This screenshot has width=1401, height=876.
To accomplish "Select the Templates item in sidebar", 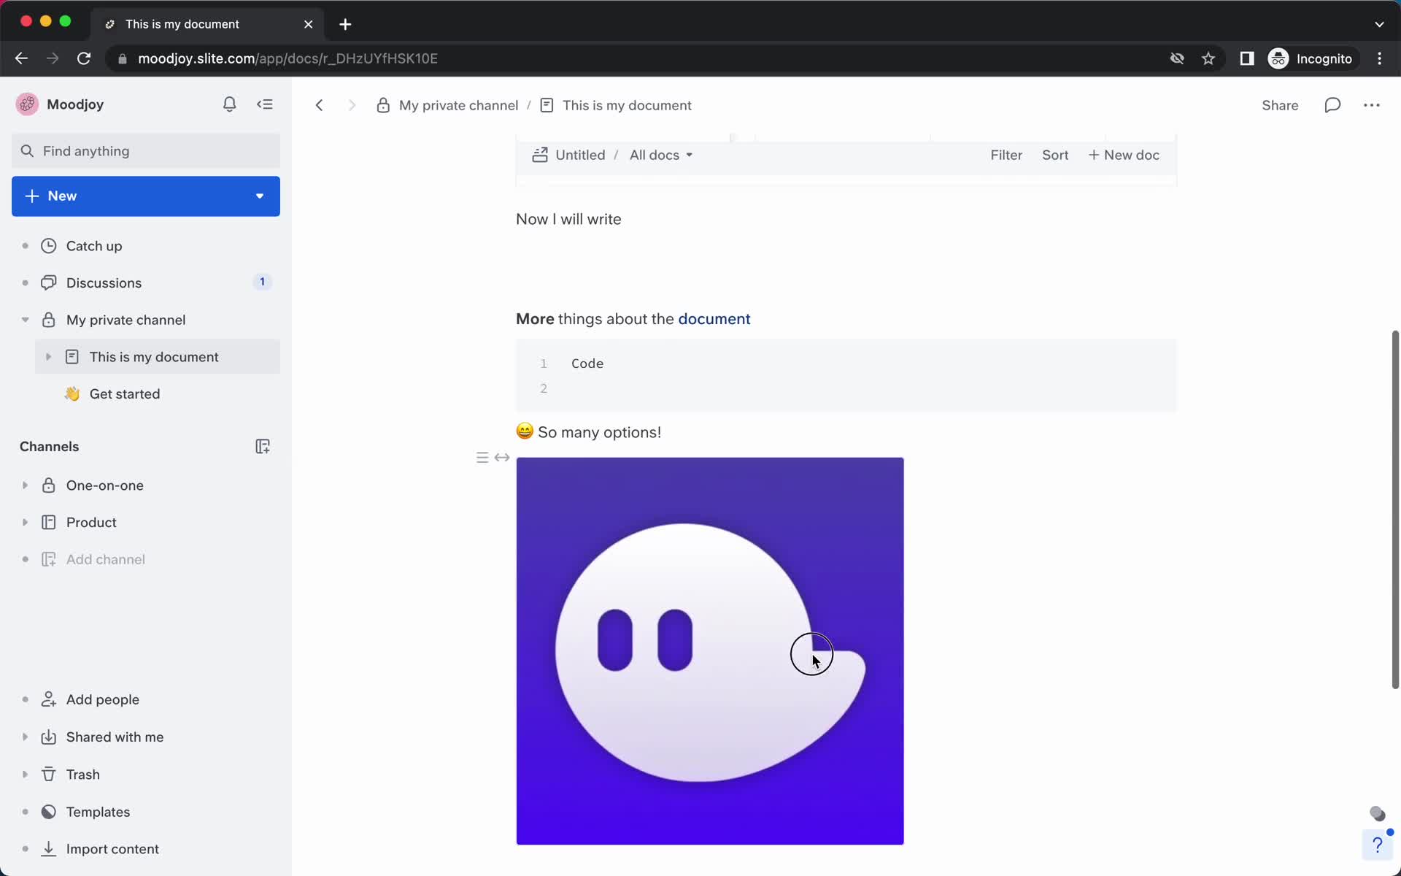I will (97, 812).
